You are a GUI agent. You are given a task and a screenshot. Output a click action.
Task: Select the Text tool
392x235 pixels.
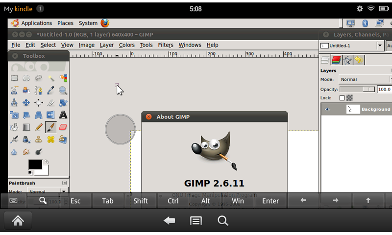pyautogui.click(x=63, y=115)
